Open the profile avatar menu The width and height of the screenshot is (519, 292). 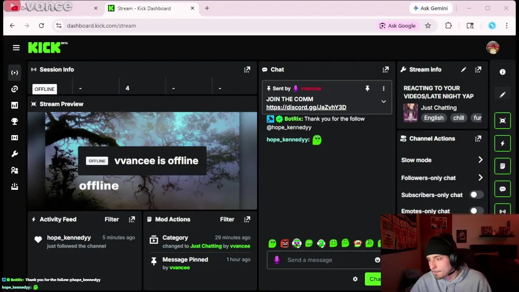[x=493, y=47]
